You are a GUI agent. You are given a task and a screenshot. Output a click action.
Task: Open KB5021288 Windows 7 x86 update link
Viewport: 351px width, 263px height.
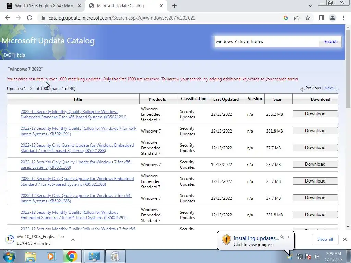pos(76,165)
